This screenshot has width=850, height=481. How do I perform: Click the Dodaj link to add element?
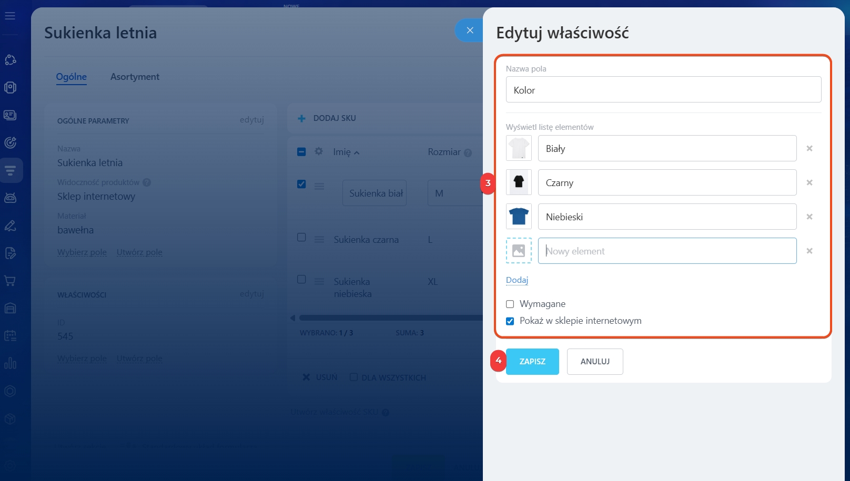coord(517,280)
